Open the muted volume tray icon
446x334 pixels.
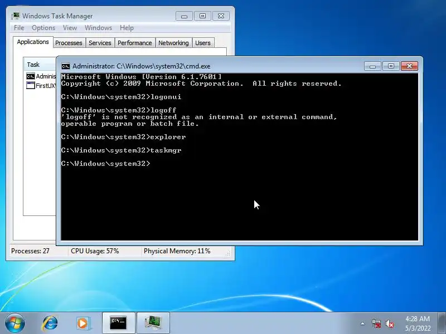pos(390,323)
